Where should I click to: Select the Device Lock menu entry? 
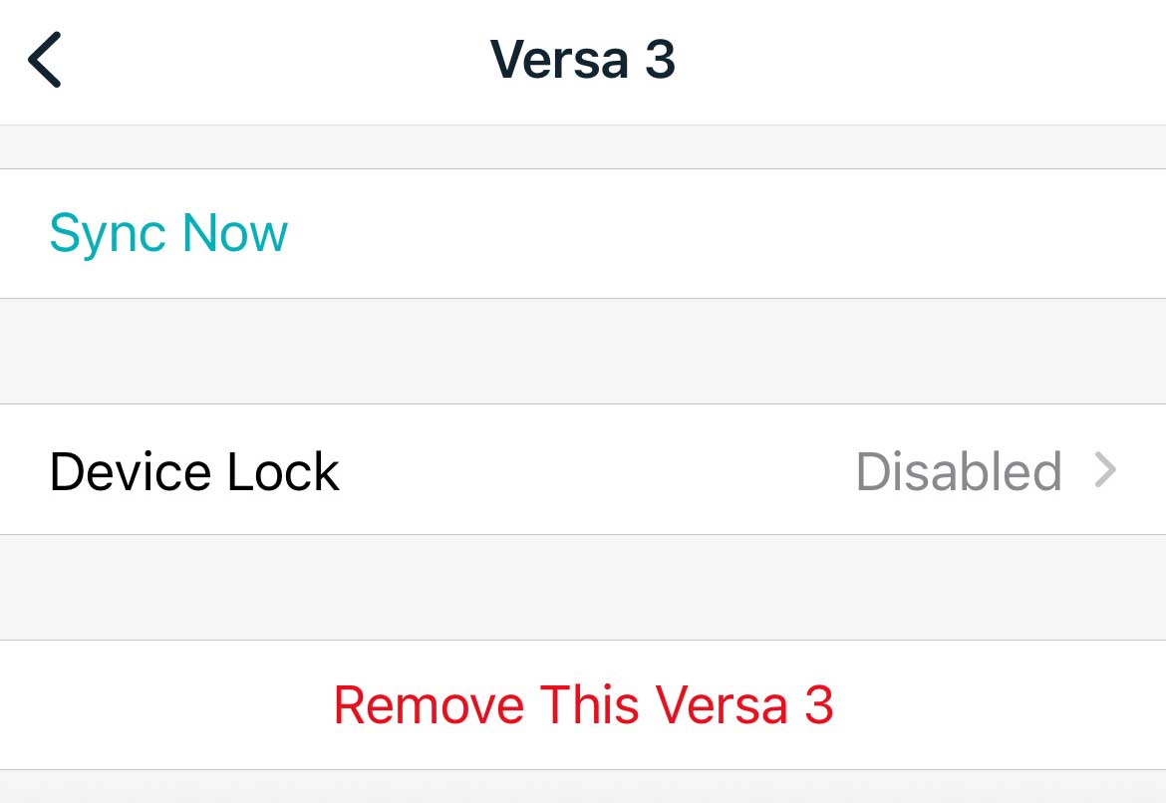click(194, 470)
